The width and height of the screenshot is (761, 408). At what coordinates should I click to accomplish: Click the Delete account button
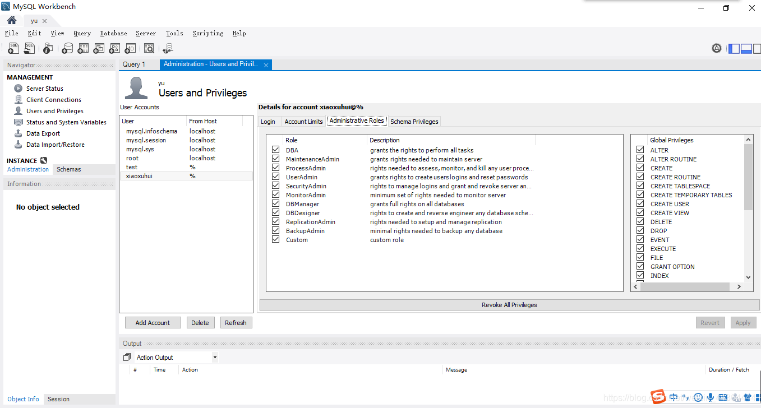click(200, 323)
